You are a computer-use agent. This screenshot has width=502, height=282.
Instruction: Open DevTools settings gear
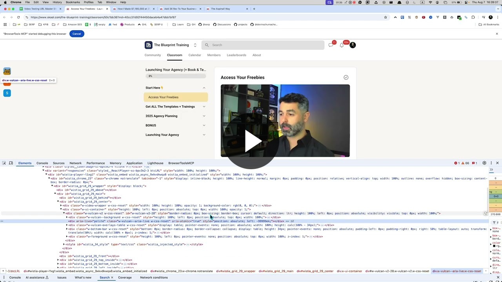(x=484, y=163)
